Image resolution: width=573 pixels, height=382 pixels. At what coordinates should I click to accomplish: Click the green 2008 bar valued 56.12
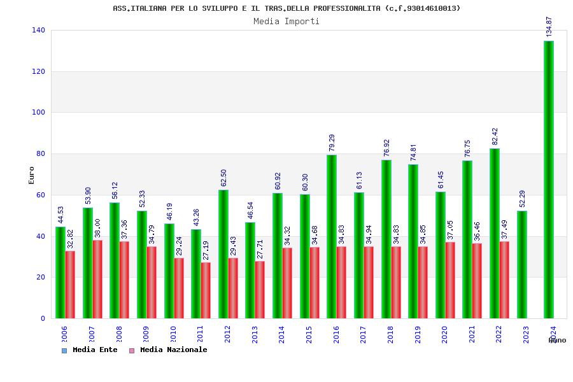tap(115, 260)
